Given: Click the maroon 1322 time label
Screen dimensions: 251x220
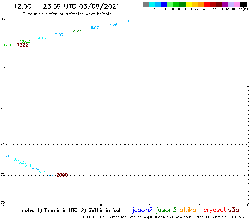Looking at the screenshot, I should point(22,45).
